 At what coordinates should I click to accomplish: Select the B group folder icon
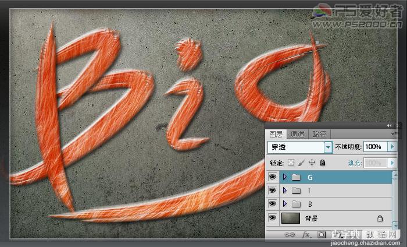click(296, 204)
